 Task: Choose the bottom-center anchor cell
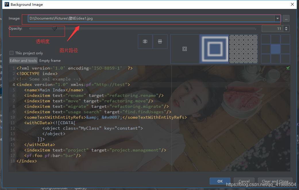tap(275, 59)
